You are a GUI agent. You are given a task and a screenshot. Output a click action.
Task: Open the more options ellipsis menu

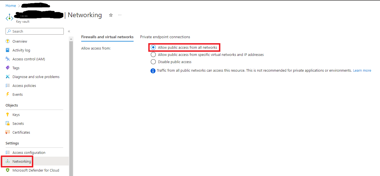tap(119, 15)
